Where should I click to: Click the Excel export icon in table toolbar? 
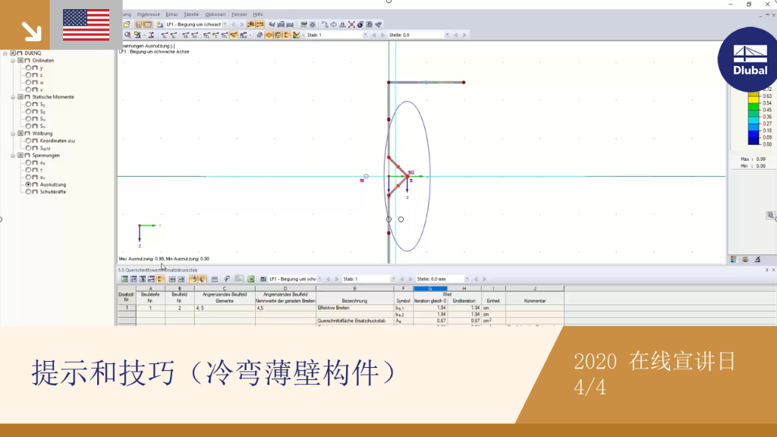click(x=250, y=279)
